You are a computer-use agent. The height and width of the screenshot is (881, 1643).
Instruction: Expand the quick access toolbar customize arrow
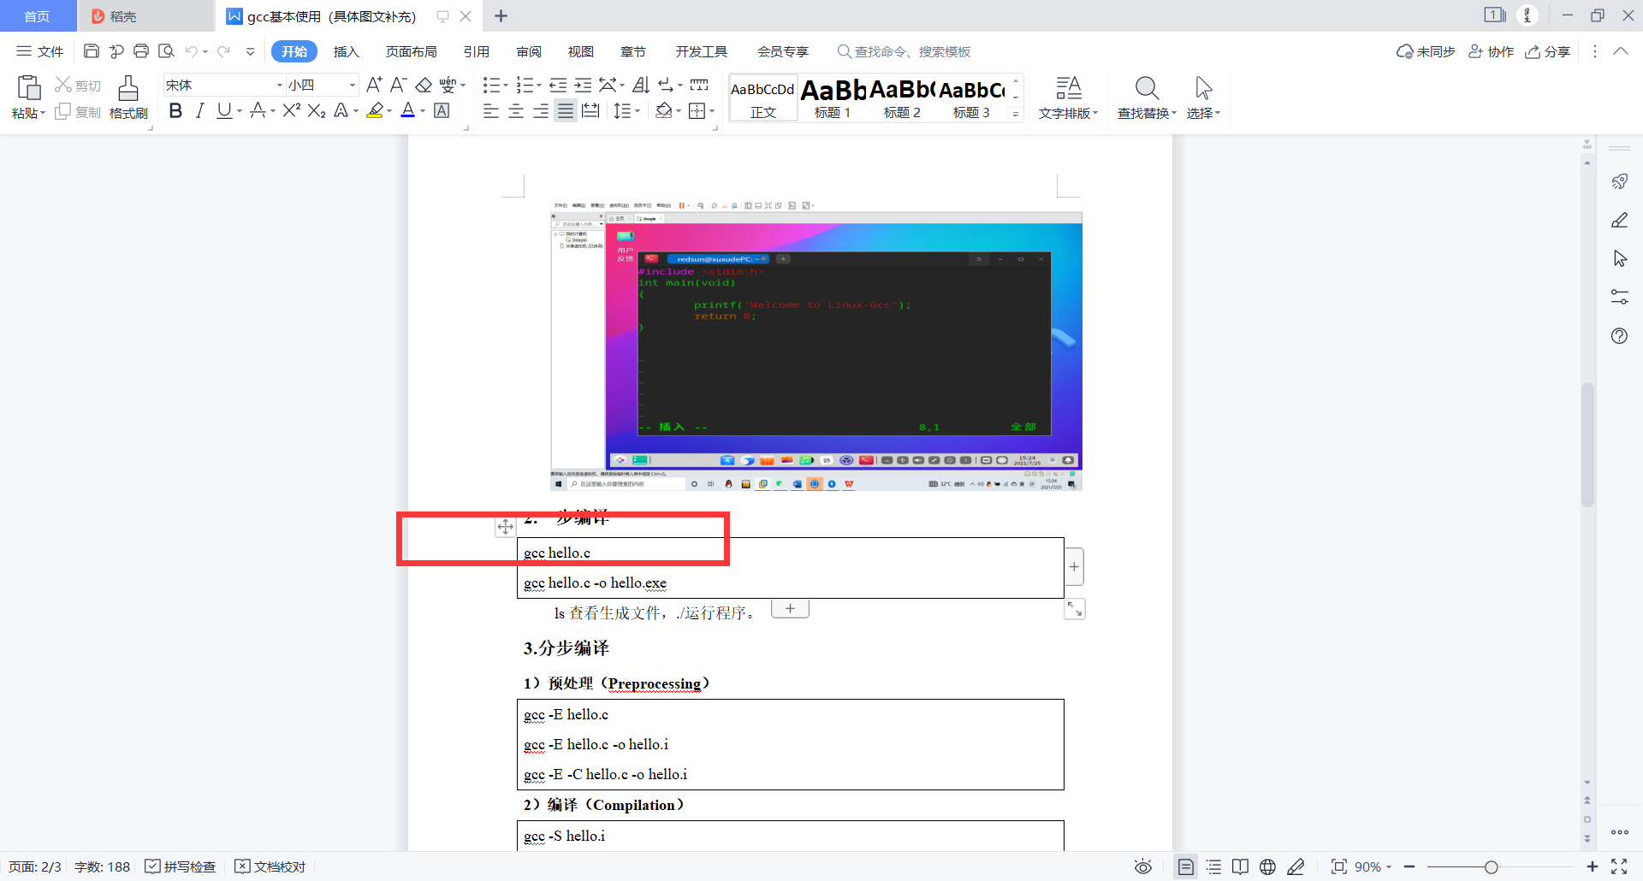(250, 51)
